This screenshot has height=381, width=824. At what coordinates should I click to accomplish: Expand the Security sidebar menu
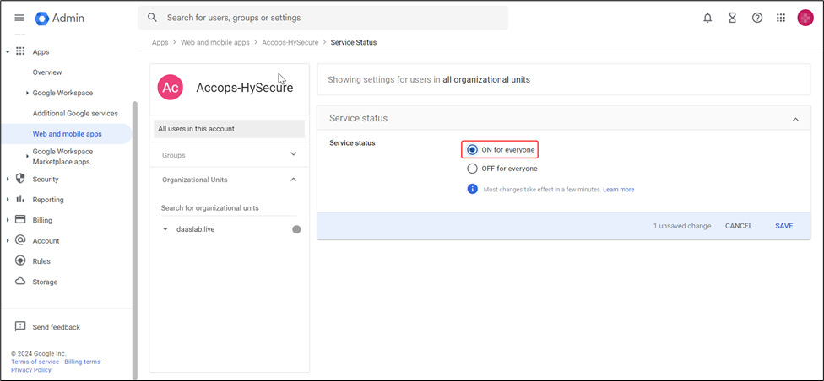coord(8,179)
